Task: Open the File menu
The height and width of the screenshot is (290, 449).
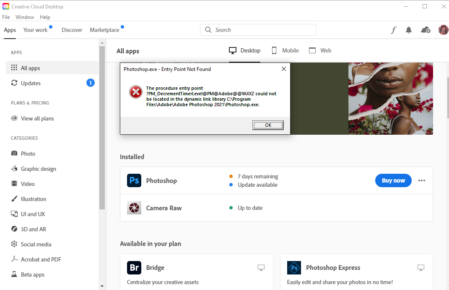Action: coord(6,17)
